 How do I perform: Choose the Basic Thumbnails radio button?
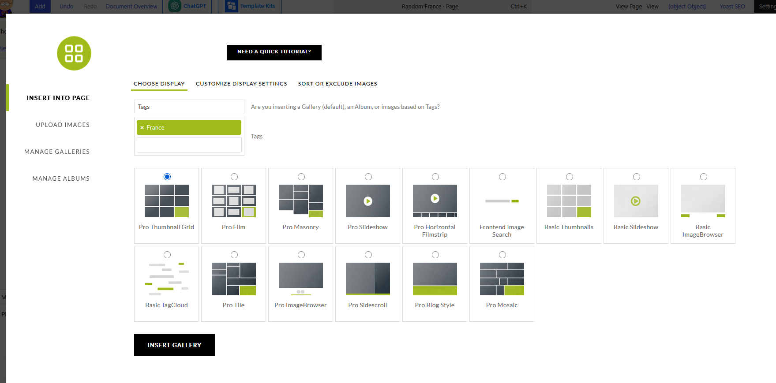coord(570,177)
